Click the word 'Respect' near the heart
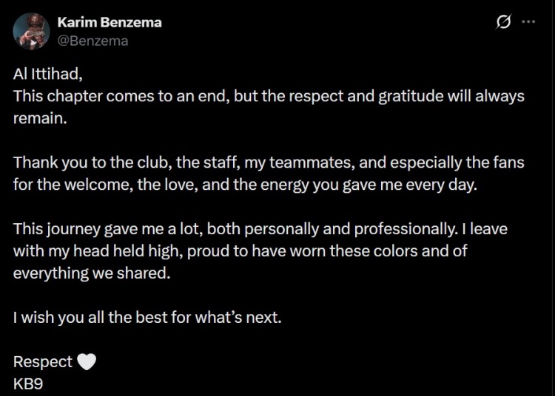555x396 pixels. 43,362
